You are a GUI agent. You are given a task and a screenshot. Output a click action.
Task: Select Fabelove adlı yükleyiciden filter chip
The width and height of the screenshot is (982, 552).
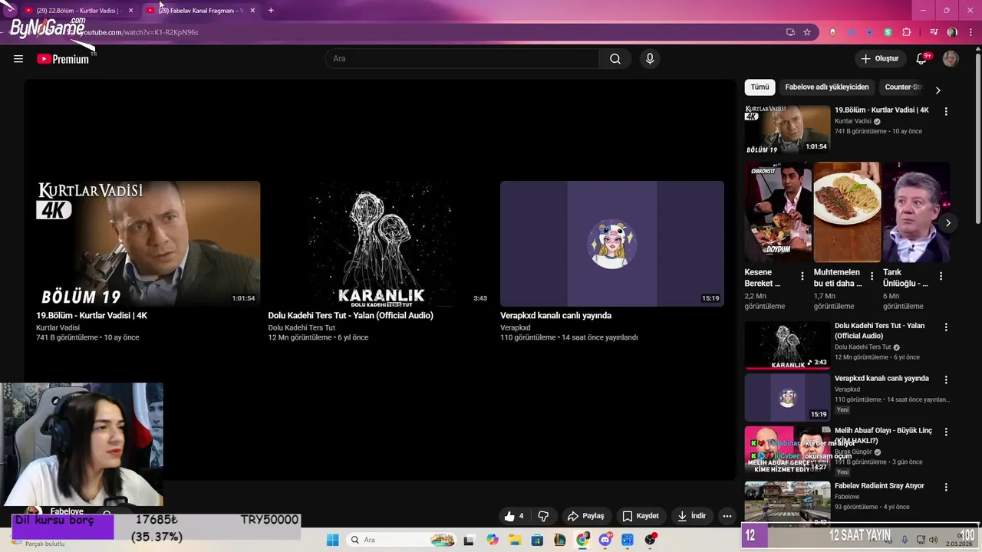pos(827,87)
